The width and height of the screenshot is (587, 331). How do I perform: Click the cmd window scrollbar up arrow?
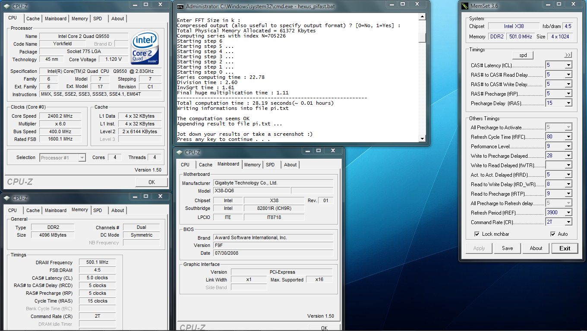tap(422, 17)
